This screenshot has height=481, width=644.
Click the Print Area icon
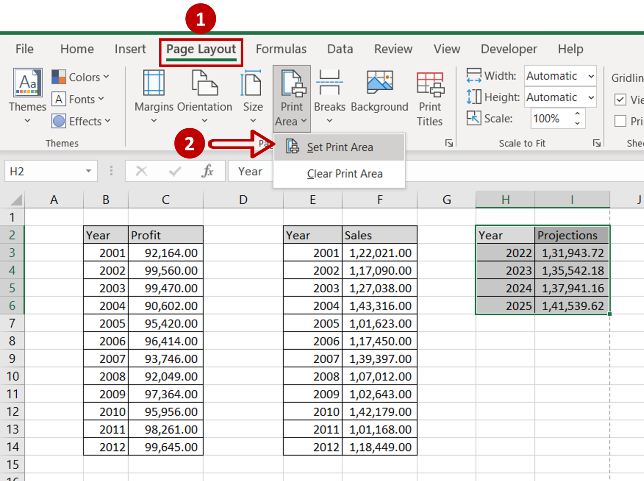291,84
